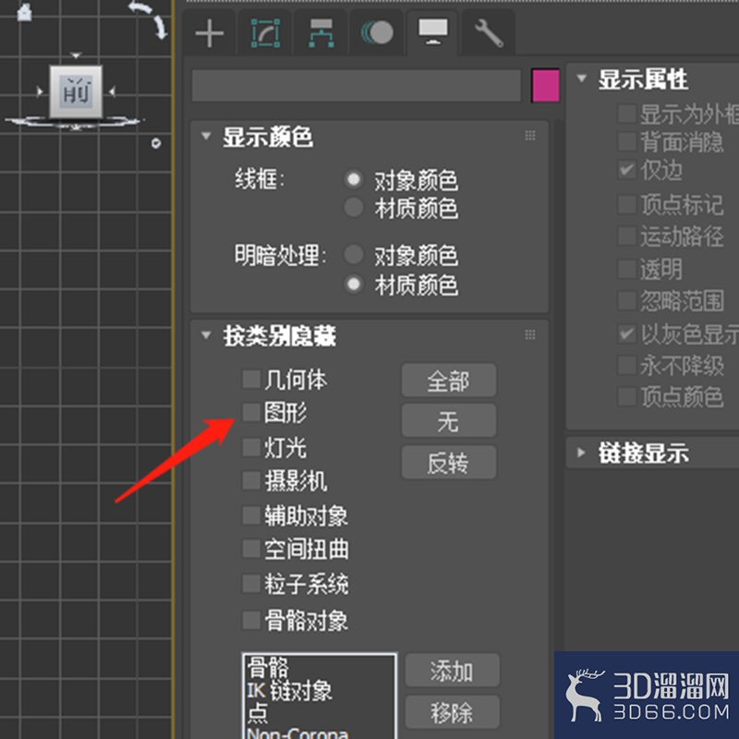Toggle the 空间扭曲 hide checkbox
Image resolution: width=739 pixels, height=739 pixels.
point(251,549)
